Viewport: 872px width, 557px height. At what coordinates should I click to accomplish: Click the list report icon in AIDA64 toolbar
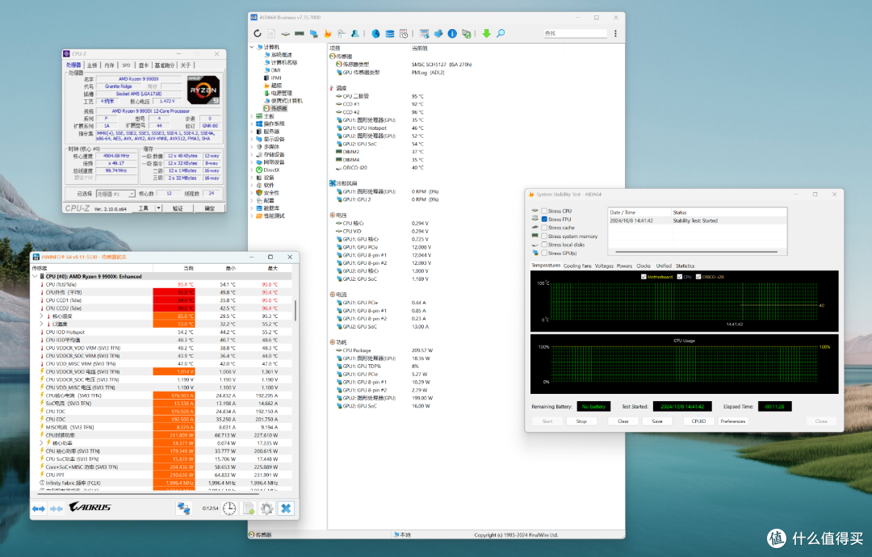[x=425, y=33]
